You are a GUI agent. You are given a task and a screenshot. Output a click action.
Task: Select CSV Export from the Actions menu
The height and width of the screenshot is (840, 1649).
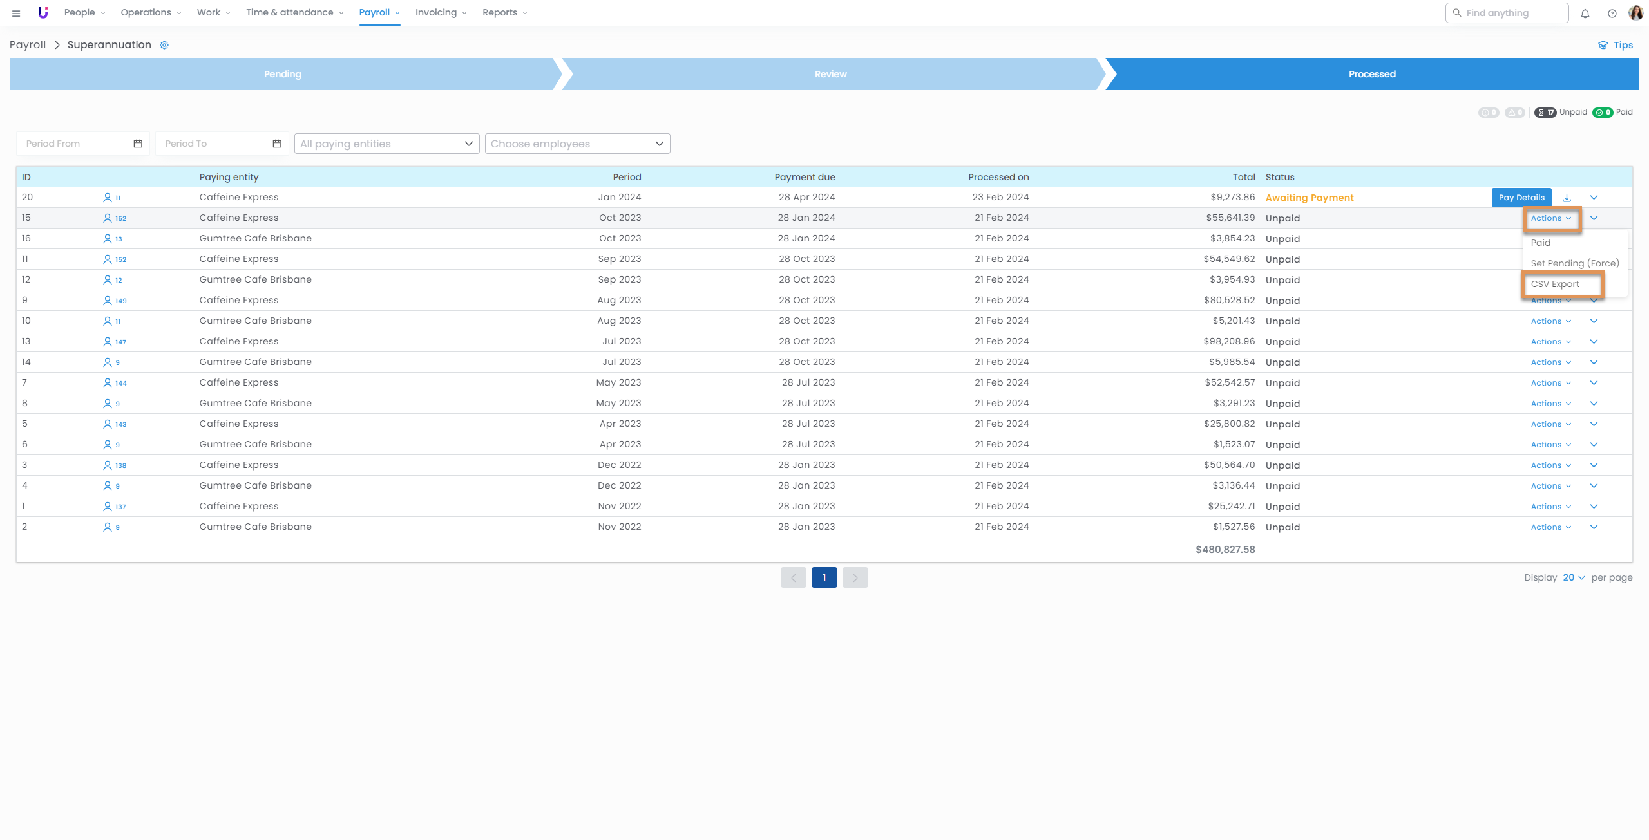coord(1555,284)
